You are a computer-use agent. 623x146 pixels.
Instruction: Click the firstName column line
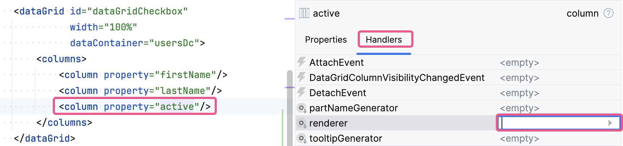(x=143, y=75)
